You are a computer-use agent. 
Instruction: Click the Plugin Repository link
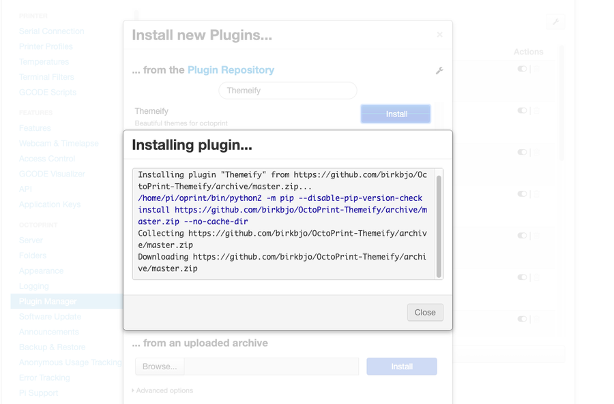click(231, 70)
